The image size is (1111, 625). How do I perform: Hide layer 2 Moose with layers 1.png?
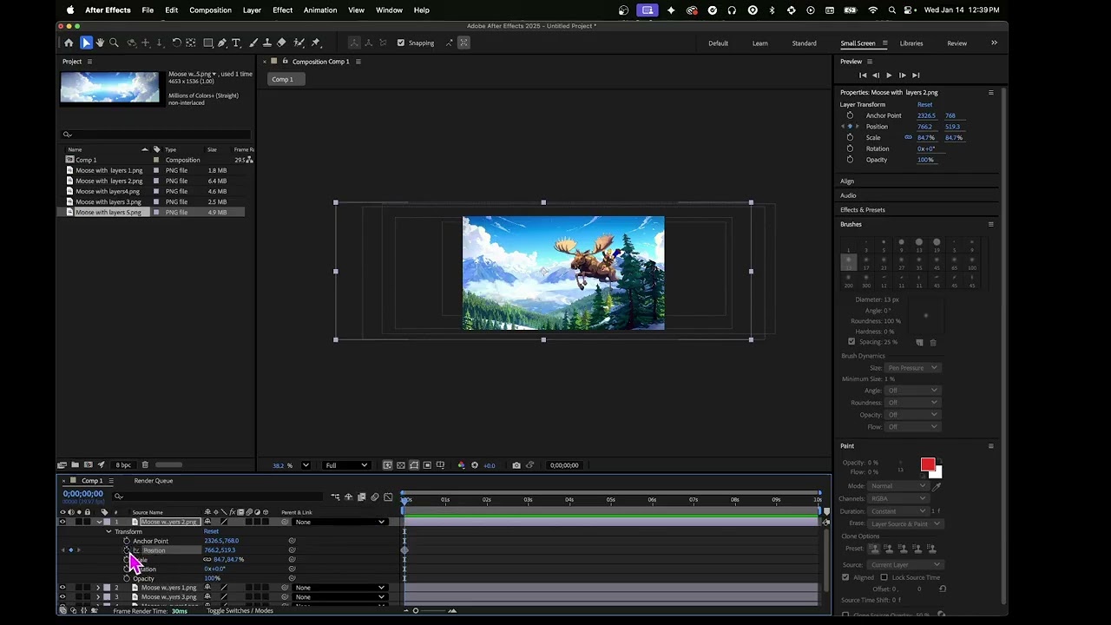(62, 588)
